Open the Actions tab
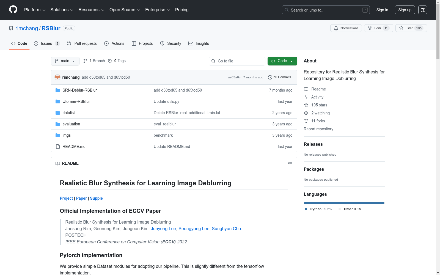This screenshot has height=275, width=440. [114, 43]
